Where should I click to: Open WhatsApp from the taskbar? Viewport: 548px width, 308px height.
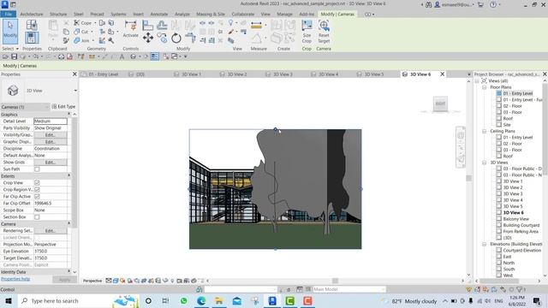183,300
